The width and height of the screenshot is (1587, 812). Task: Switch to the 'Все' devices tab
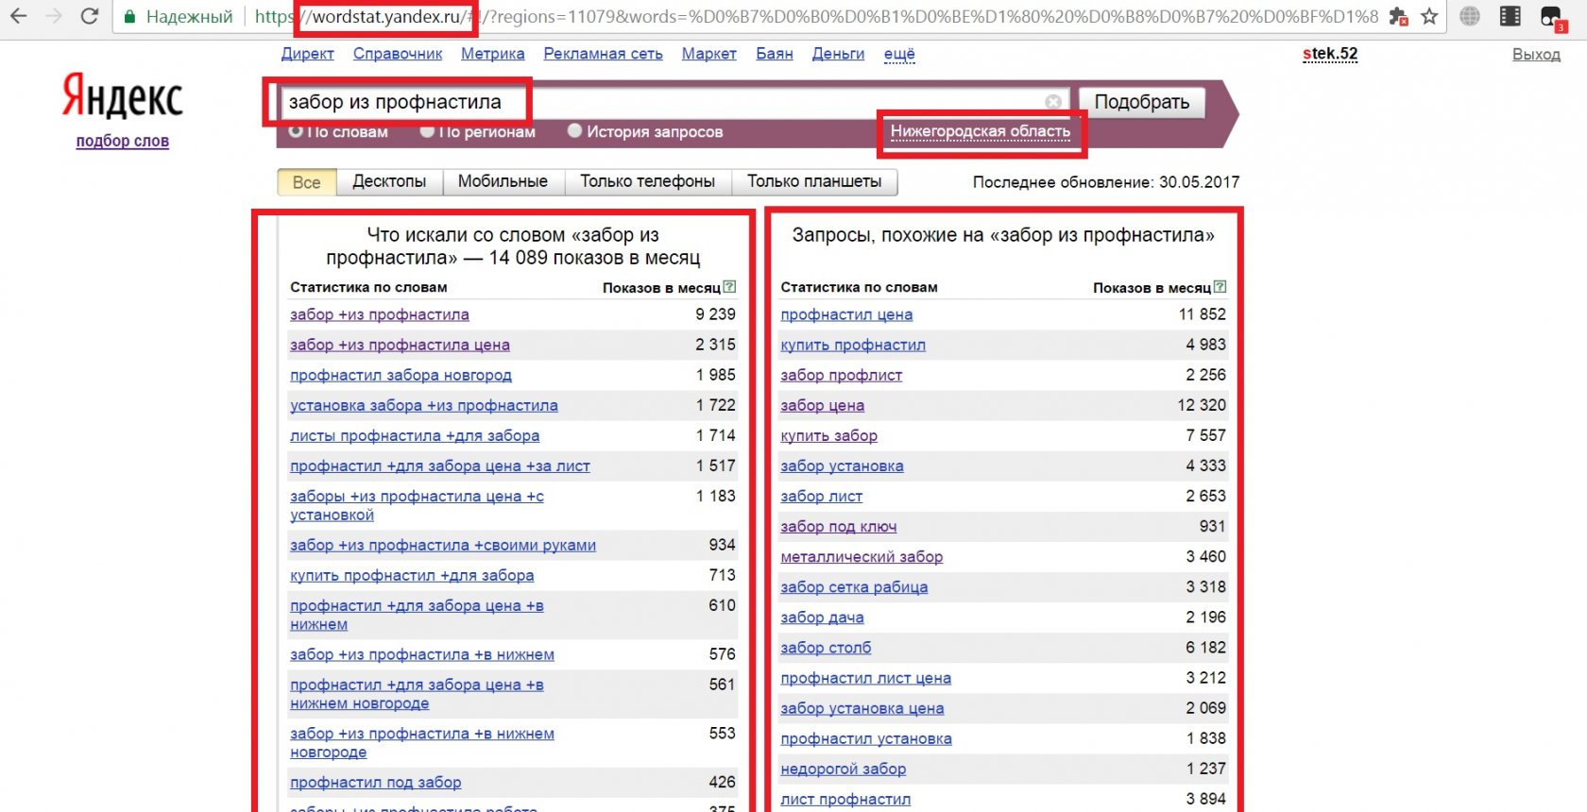point(306,182)
